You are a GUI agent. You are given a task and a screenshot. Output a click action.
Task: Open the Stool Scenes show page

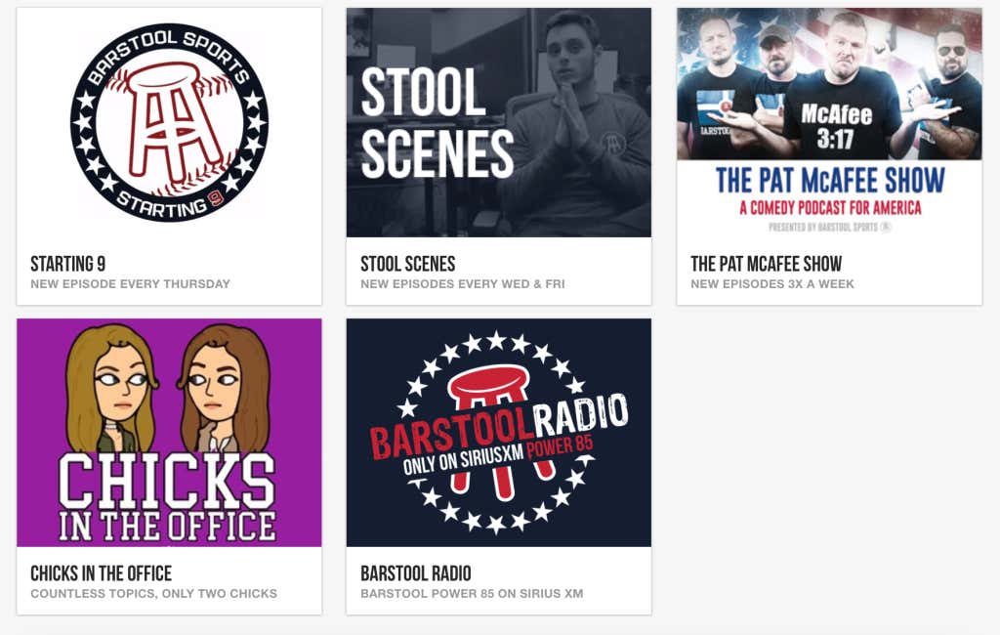pyautogui.click(x=409, y=264)
